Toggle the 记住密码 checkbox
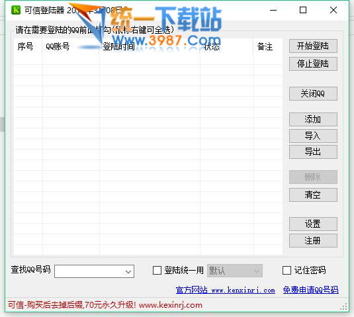Screen dimensions: 354x317 coord(287,270)
